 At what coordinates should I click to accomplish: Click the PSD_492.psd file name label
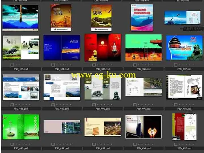coord(184,109)
